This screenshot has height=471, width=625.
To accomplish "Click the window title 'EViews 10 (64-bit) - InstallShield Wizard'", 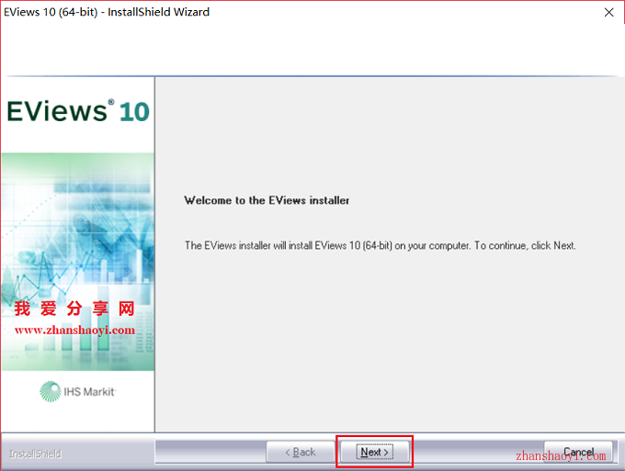I will tap(107, 12).
